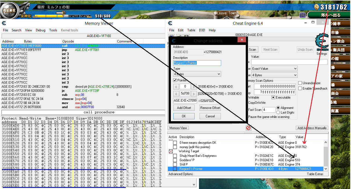Click the Add Offset button
351x189 pixels.
point(184,108)
